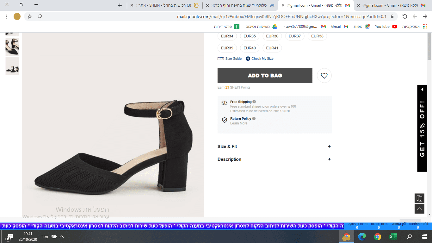Select size EUR41
The image size is (432, 243).
click(272, 48)
